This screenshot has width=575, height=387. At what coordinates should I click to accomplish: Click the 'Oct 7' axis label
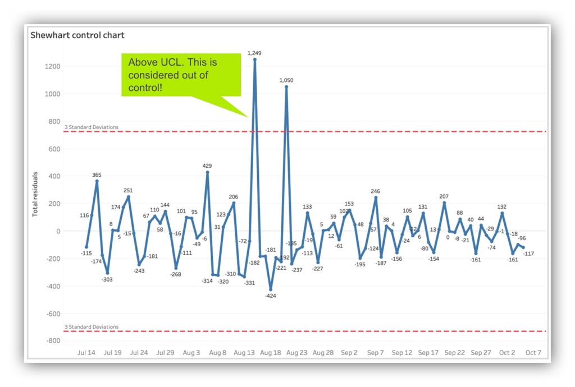pos(533,352)
